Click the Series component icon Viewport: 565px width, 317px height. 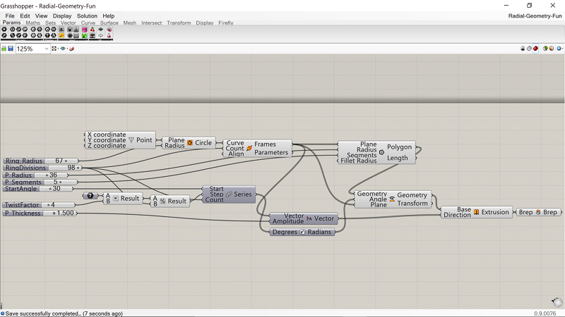click(228, 194)
